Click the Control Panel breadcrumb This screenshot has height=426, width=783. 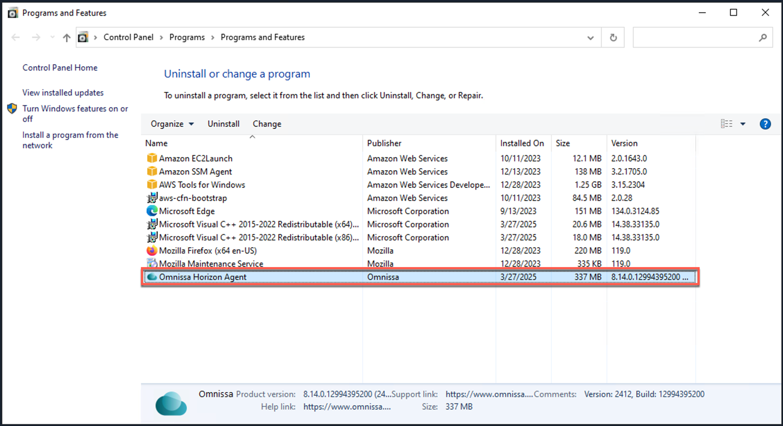tap(129, 37)
